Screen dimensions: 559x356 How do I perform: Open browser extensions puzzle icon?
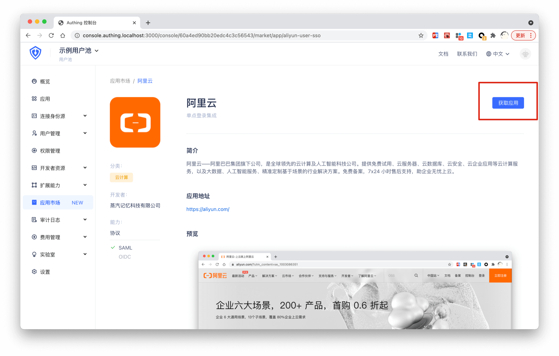tap(493, 36)
